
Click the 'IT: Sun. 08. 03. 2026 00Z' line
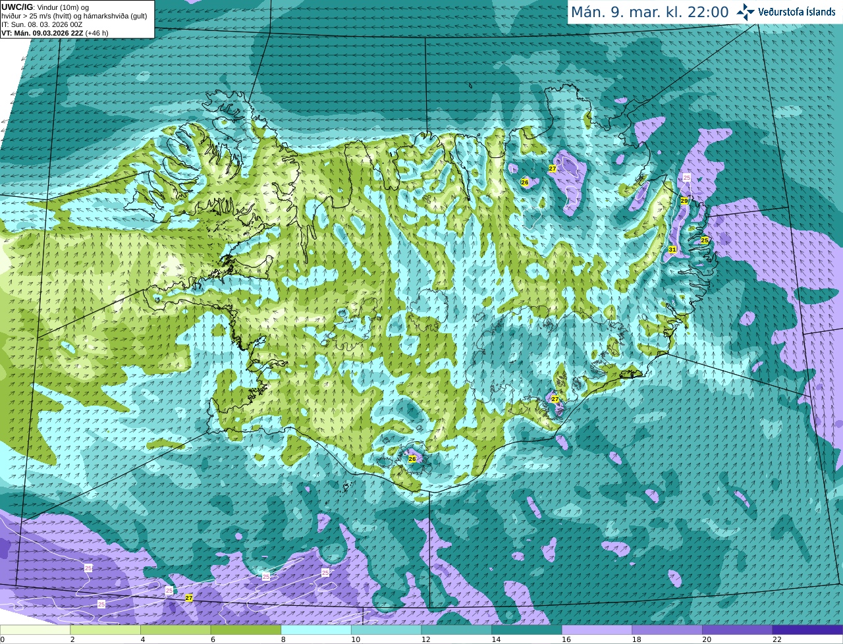[41, 24]
